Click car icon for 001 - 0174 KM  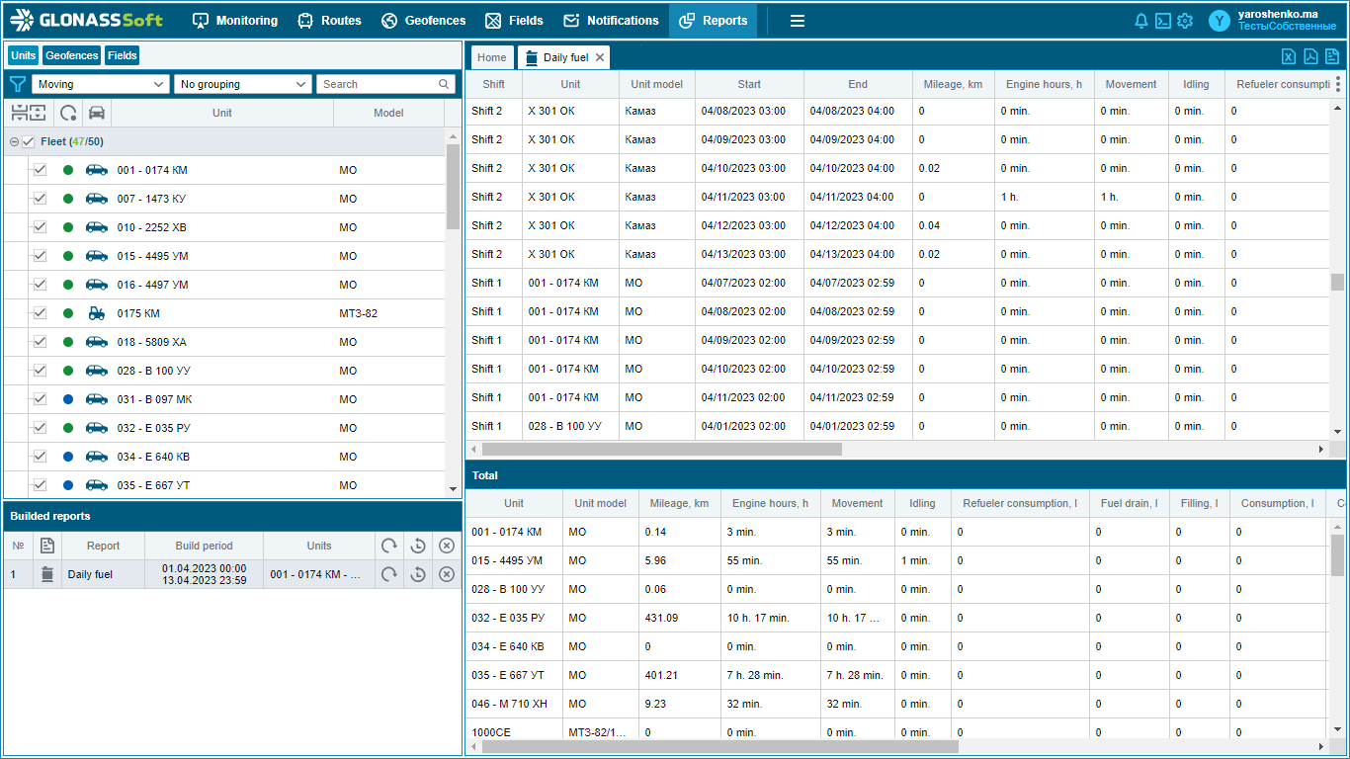(x=97, y=170)
